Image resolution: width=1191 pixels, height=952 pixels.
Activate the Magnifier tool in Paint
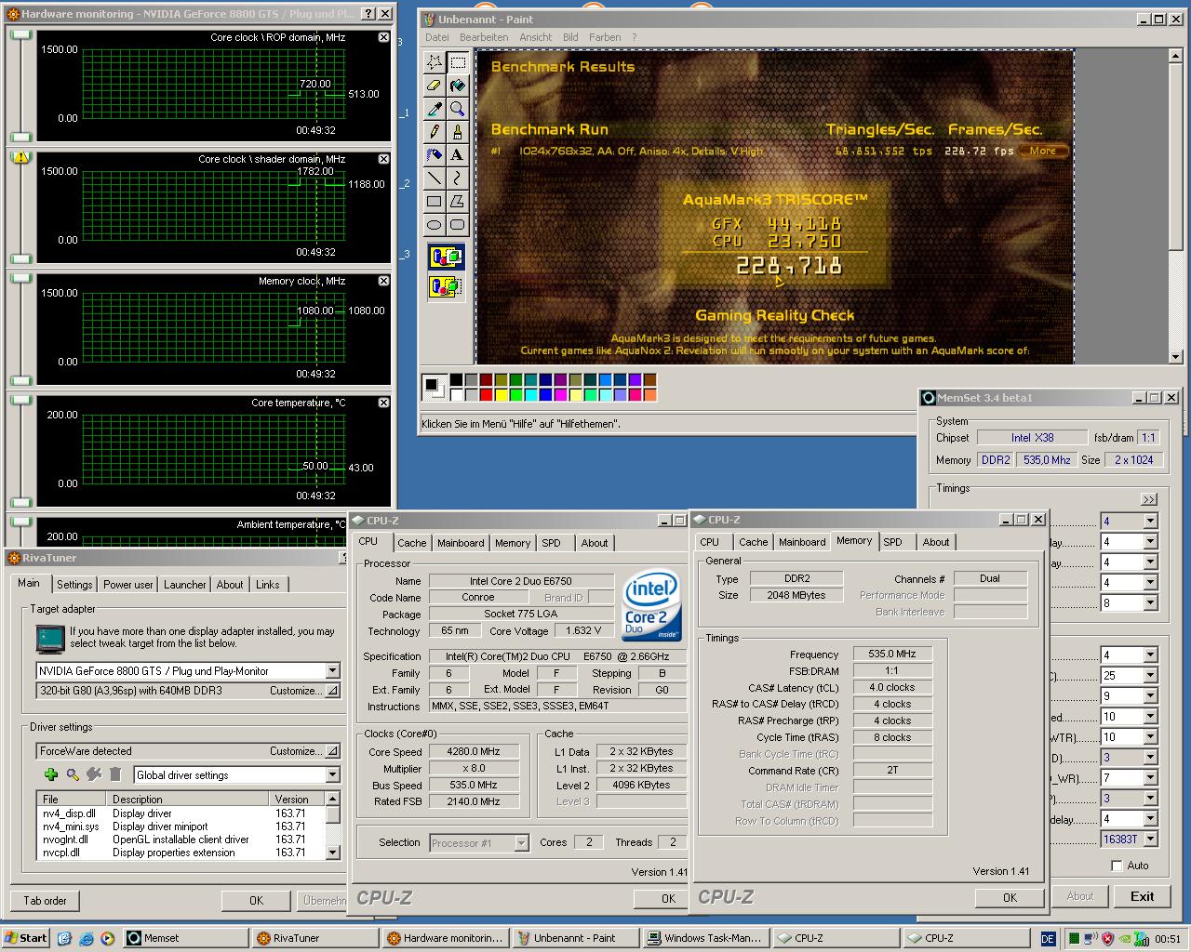457,109
